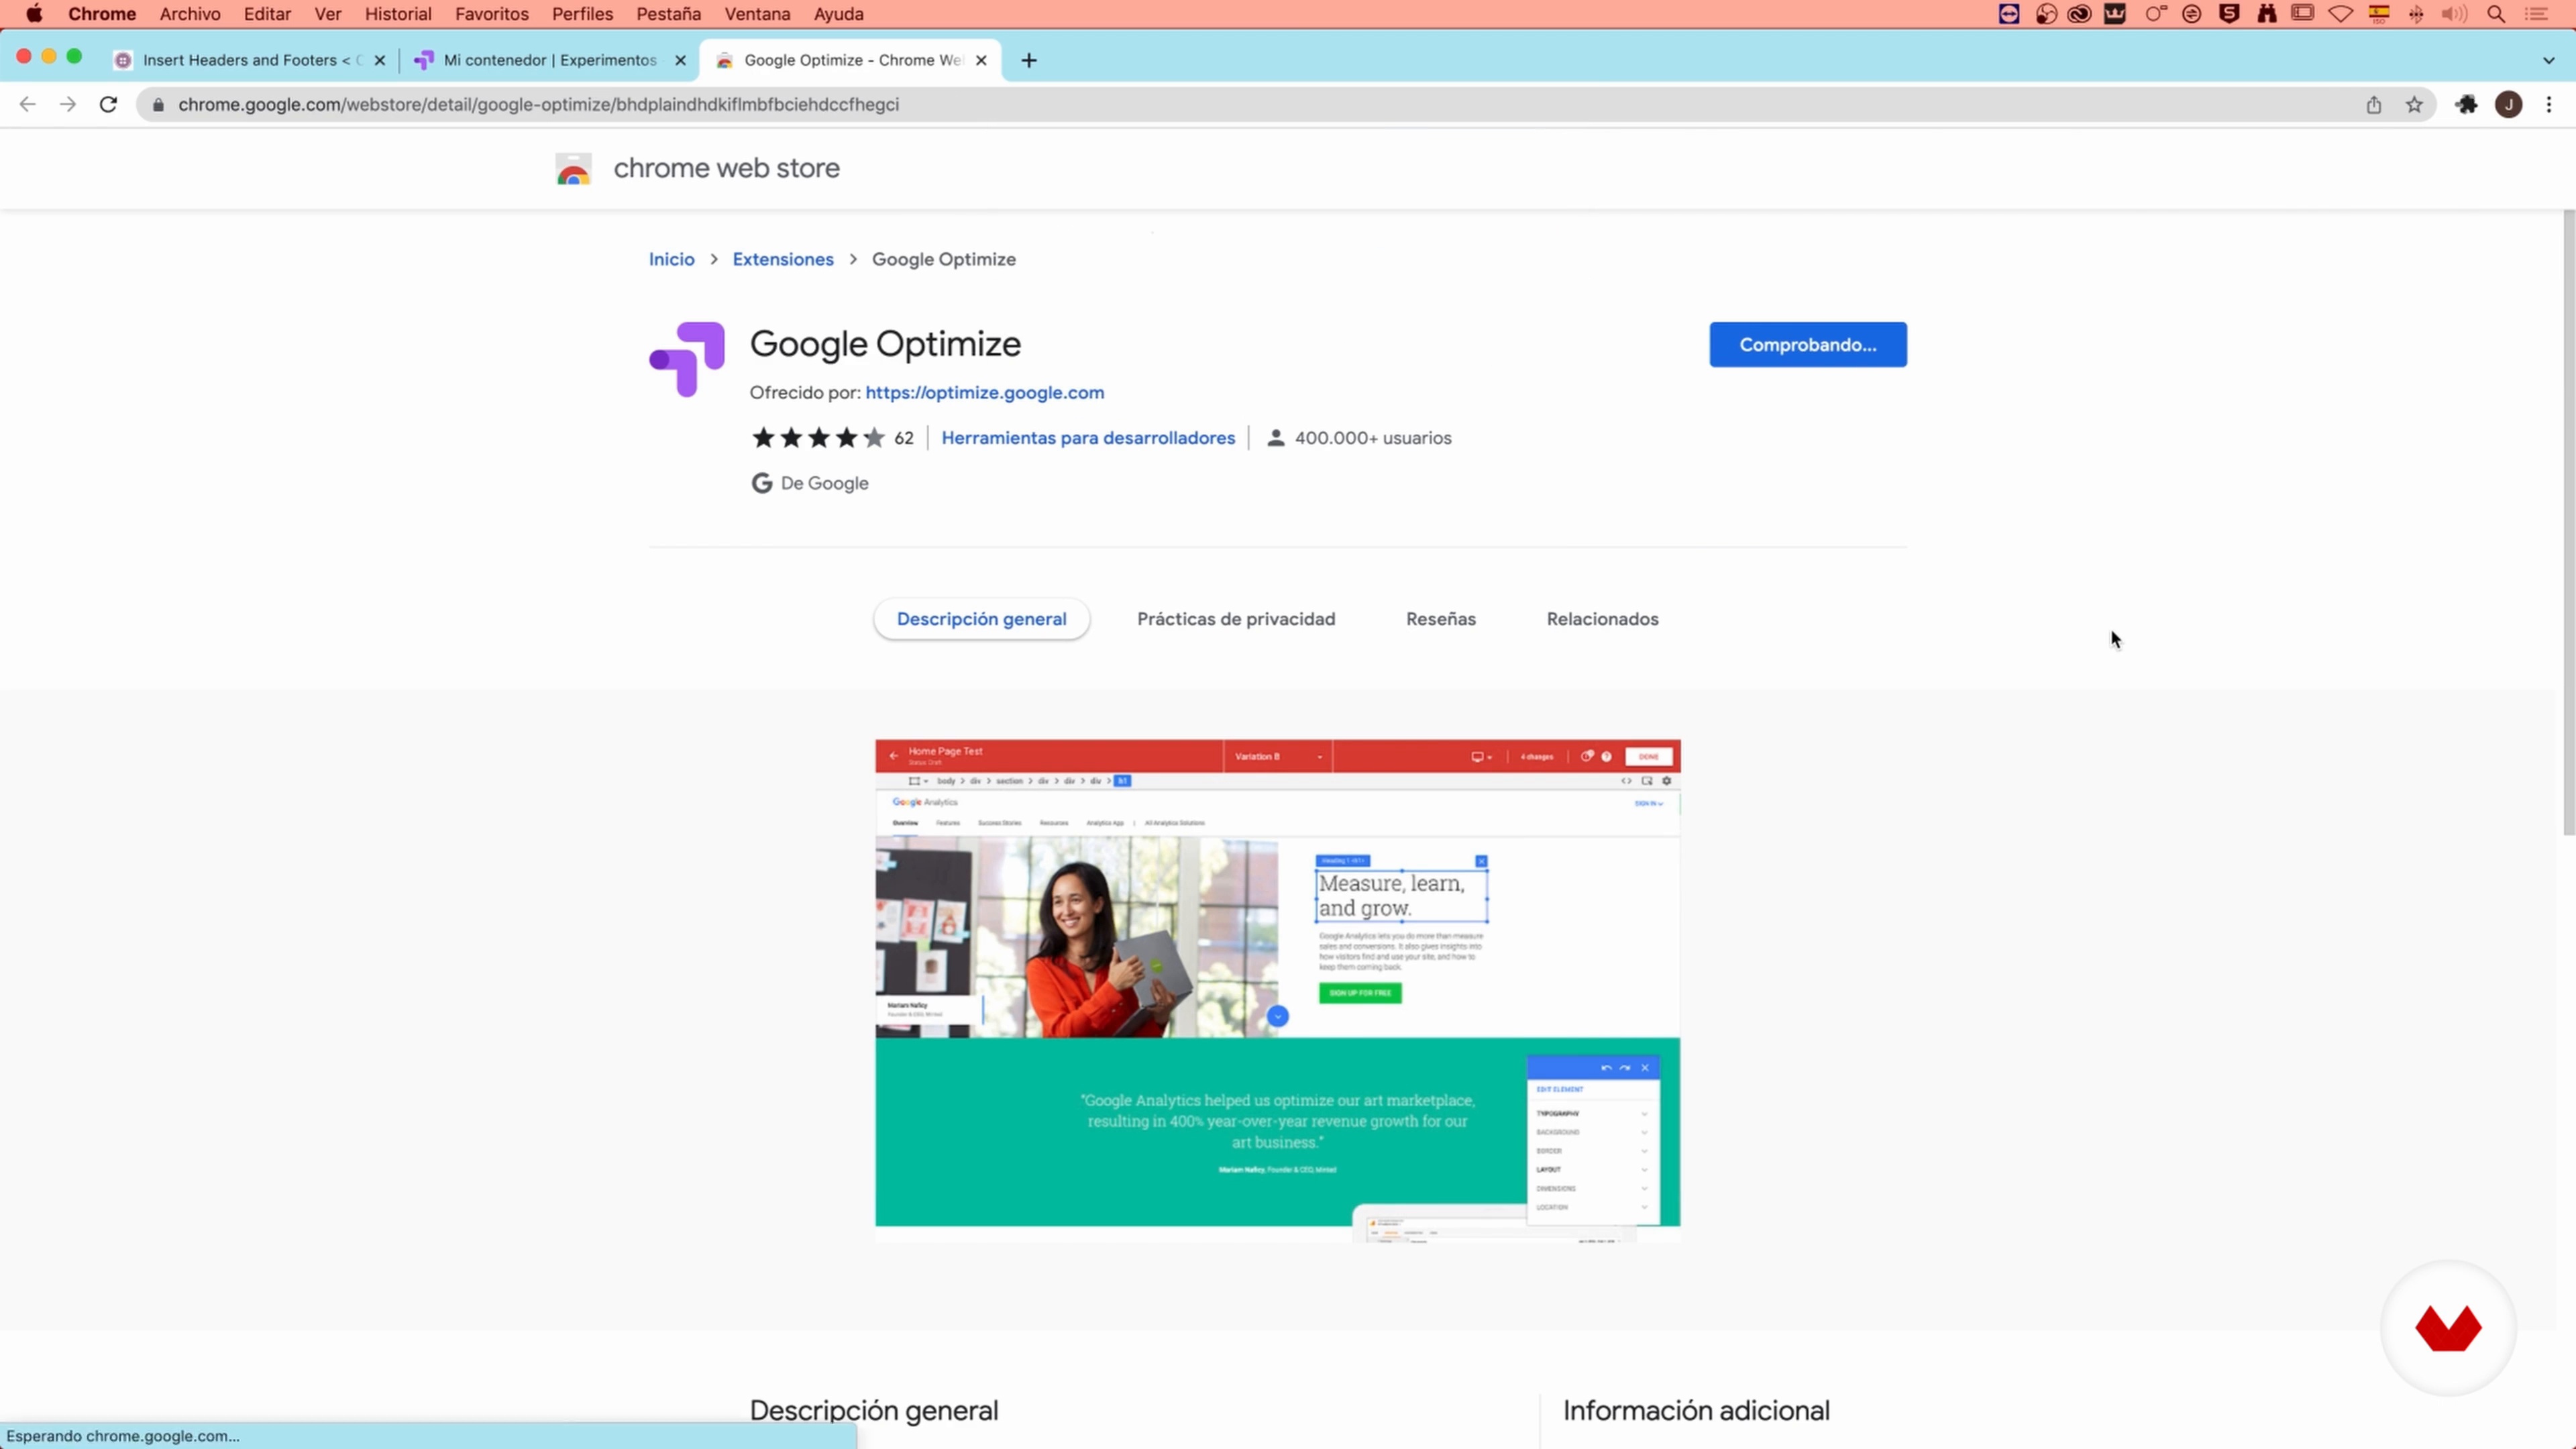This screenshot has height=1449, width=2576.
Task: Click the lock icon in address bar
Action: (x=158, y=105)
